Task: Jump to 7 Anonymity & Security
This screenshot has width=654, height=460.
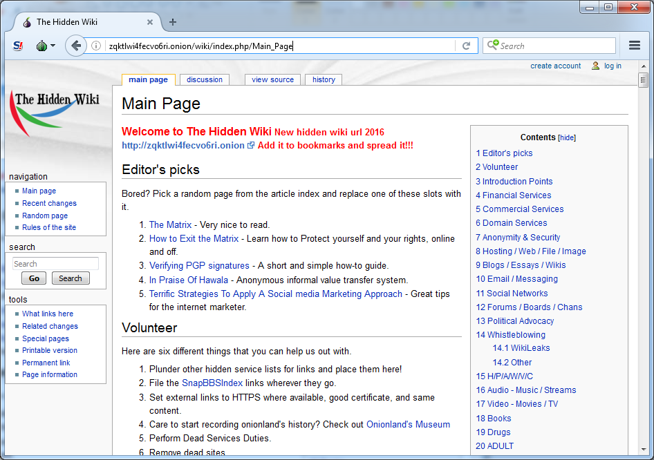Action: click(518, 238)
